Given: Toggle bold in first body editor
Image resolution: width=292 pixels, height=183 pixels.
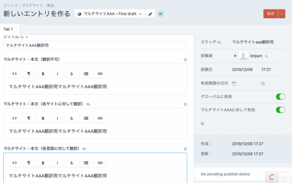Looking at the screenshot, I should point(43,74).
